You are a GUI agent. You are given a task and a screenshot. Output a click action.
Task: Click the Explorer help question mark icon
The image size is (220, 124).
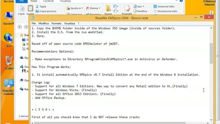click(181, 1)
